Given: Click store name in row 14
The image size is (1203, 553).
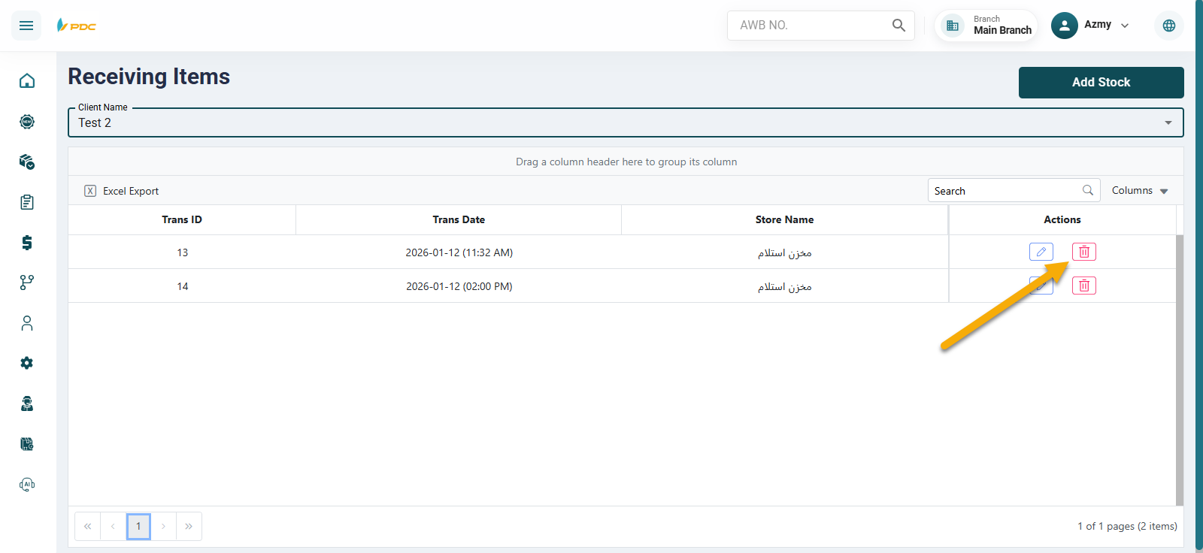Looking at the screenshot, I should tap(785, 287).
